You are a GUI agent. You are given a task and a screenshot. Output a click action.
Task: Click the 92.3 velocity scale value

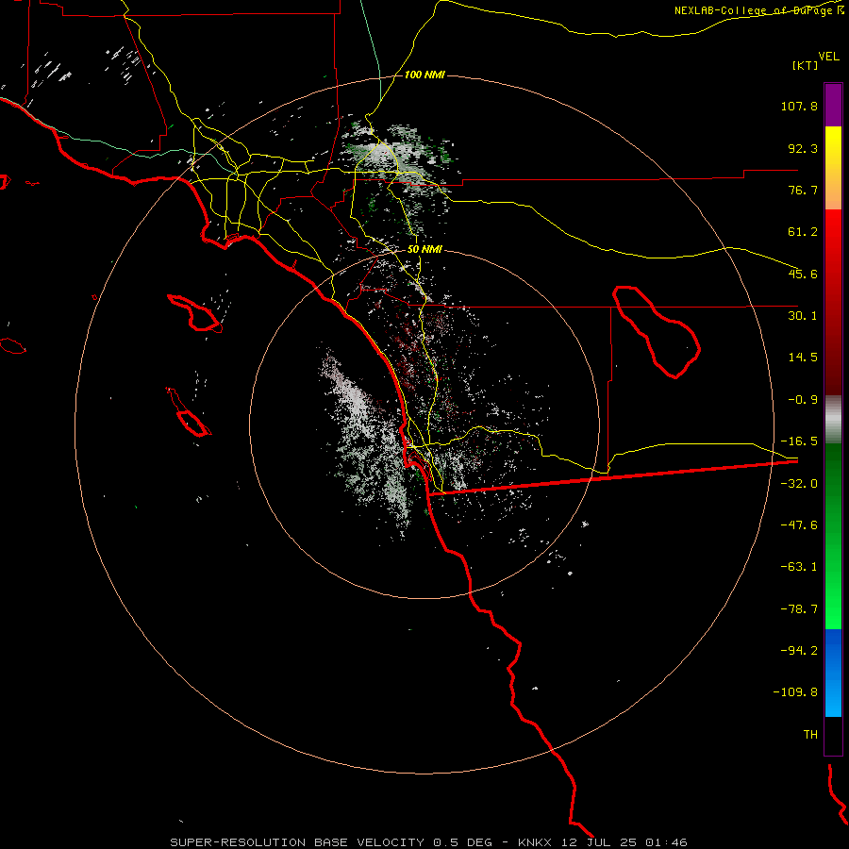click(803, 148)
